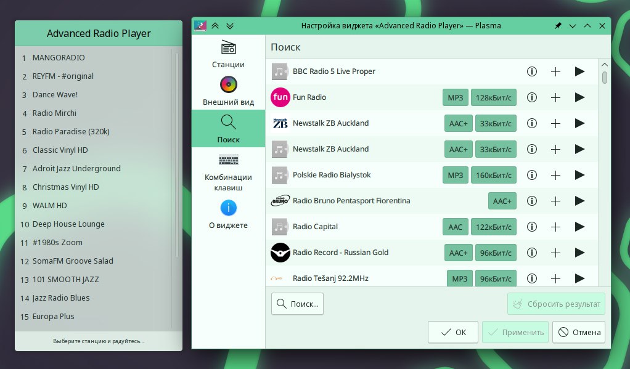Screen dimensions: 630x369
Task: Select Radio Paradise (320k) in station list
Action: 71,132
